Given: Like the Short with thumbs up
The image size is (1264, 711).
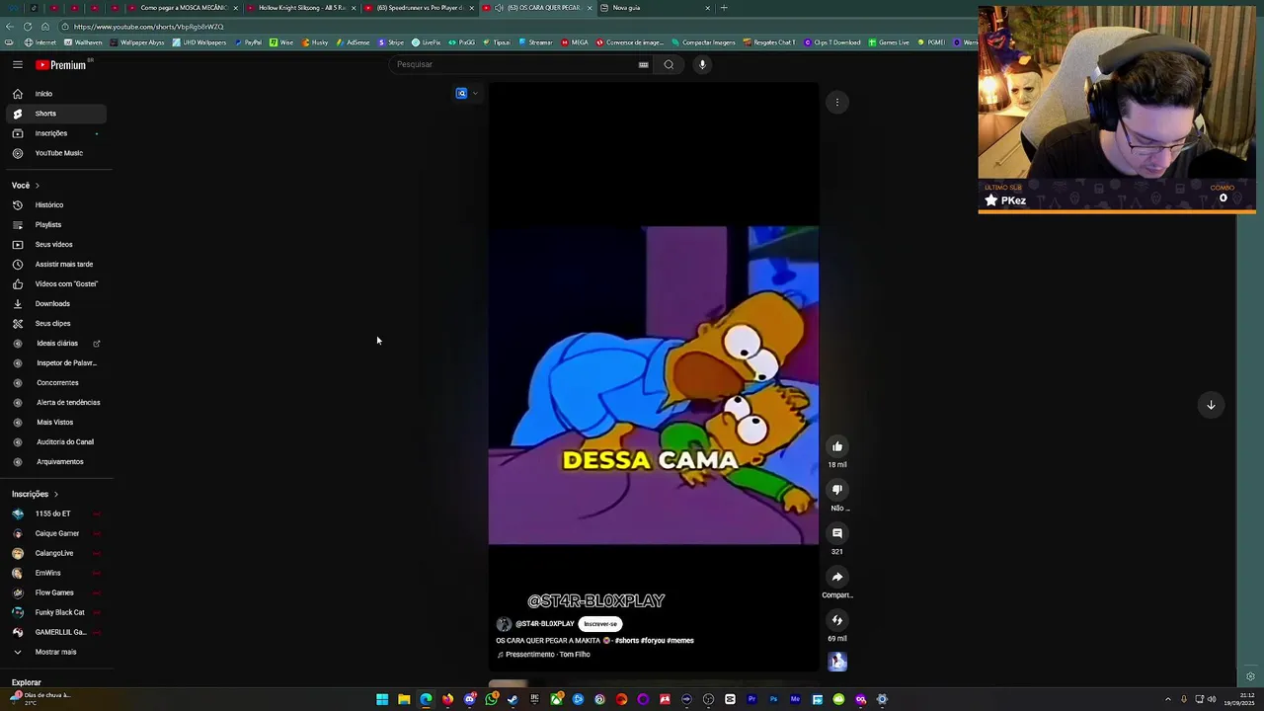Looking at the screenshot, I should (837, 446).
